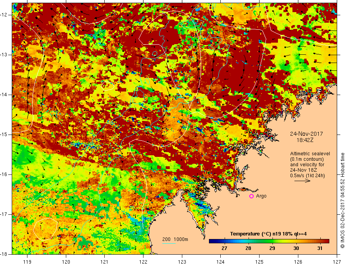Click the magenta Argo float marker
This screenshot has width=345, height=266.
click(251, 196)
